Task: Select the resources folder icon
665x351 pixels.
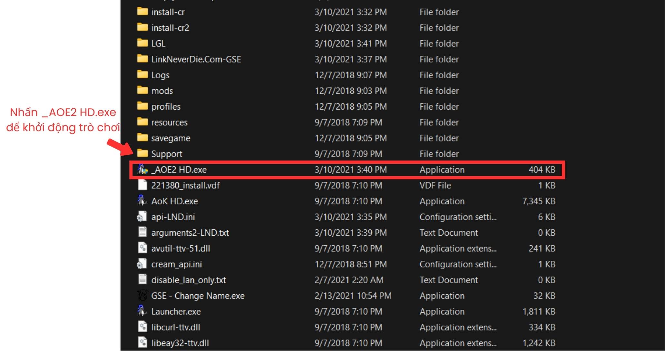Action: (142, 122)
